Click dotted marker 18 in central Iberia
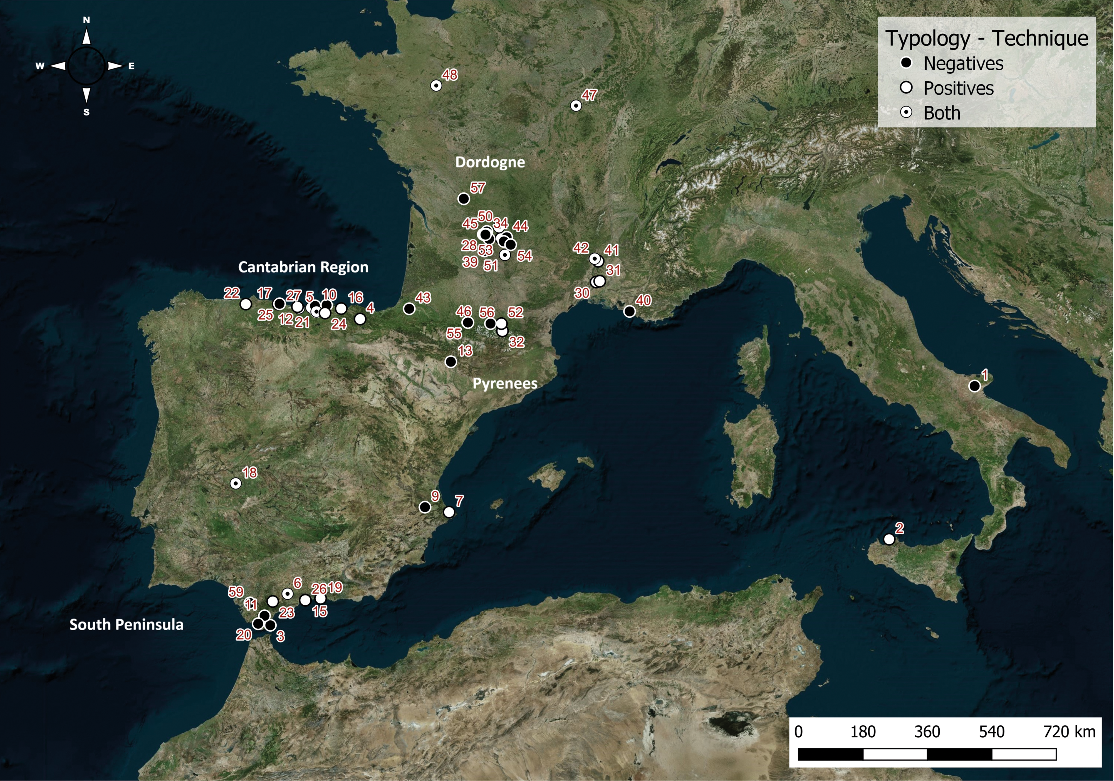This screenshot has height=781, width=1114. (x=235, y=483)
